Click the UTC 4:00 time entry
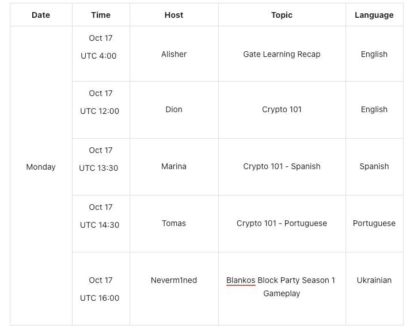Image resolution: width=414 pixels, height=333 pixels. coord(98,56)
